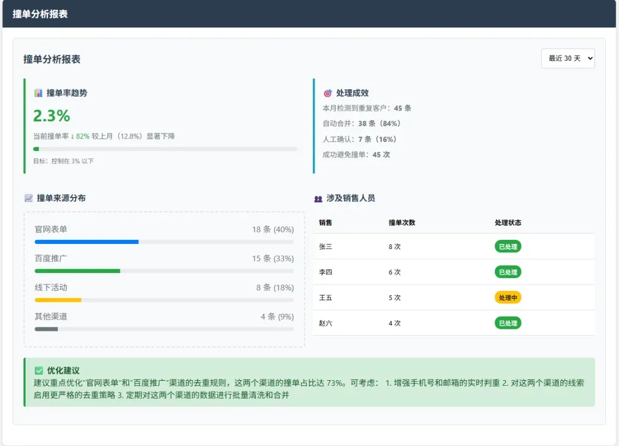Viewport: 619px width, 446px height.
Task: Click the large 2.3% rate value
Action: 52,116
